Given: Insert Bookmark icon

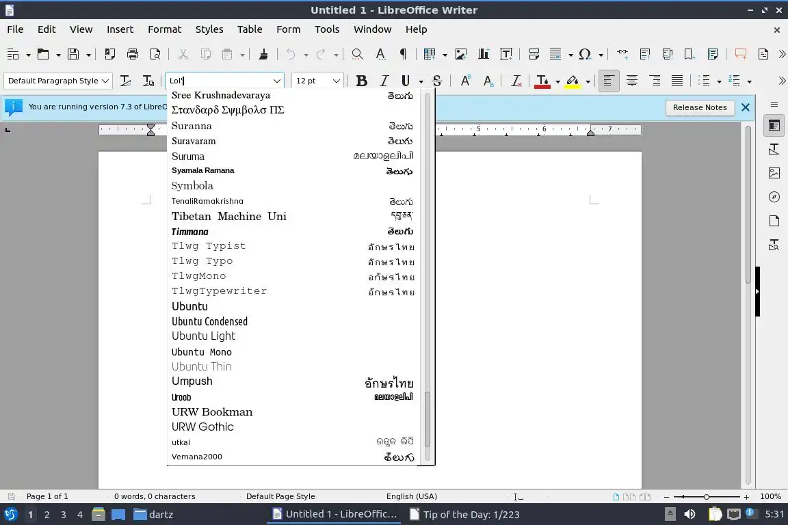Looking at the screenshot, I should coord(689,54).
